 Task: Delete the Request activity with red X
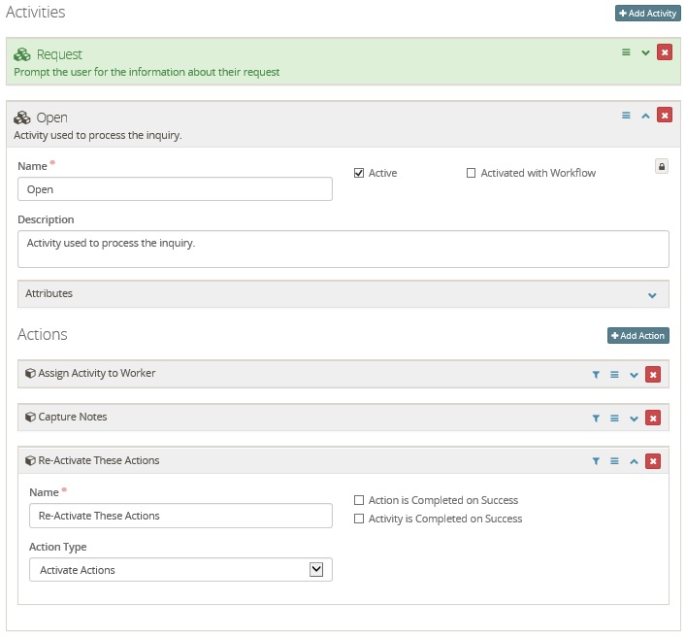pos(664,52)
